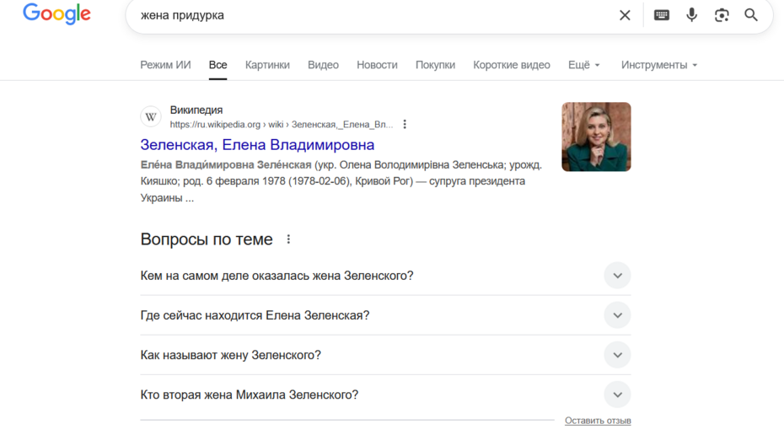Open the on-screen keyboard icon
Image resolution: width=784 pixels, height=435 pixels.
click(x=662, y=15)
